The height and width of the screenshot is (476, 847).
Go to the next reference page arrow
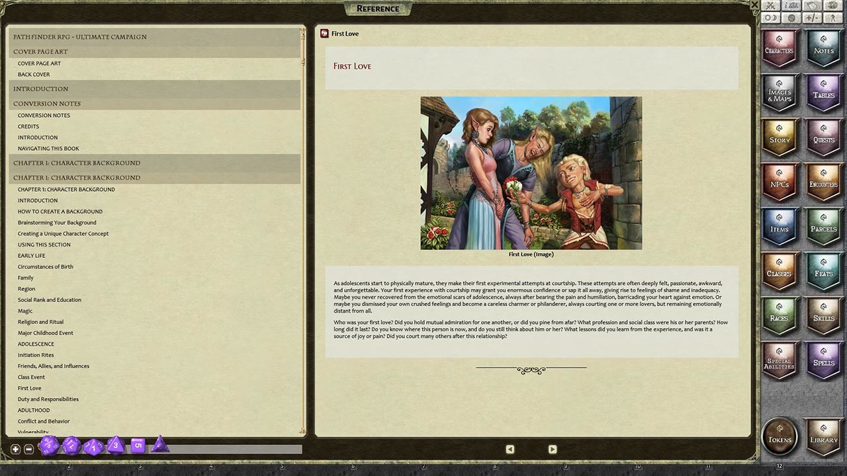(553, 450)
